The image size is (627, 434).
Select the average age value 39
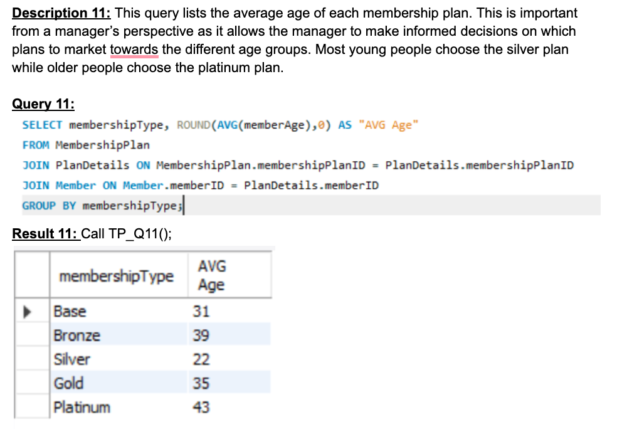click(x=201, y=336)
